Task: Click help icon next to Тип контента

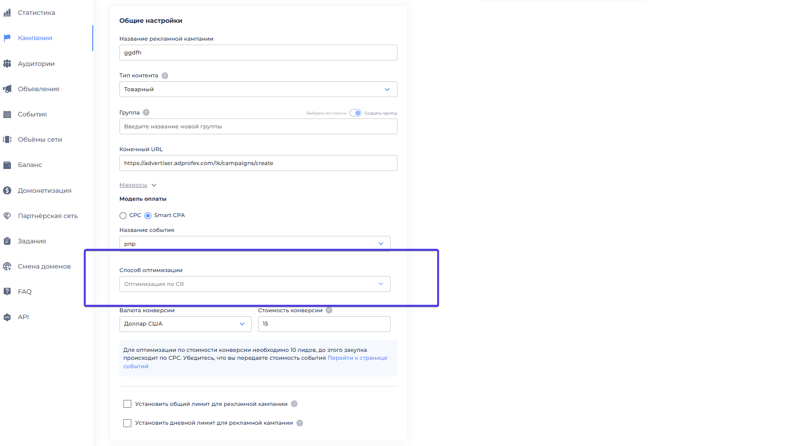Action: [165, 76]
